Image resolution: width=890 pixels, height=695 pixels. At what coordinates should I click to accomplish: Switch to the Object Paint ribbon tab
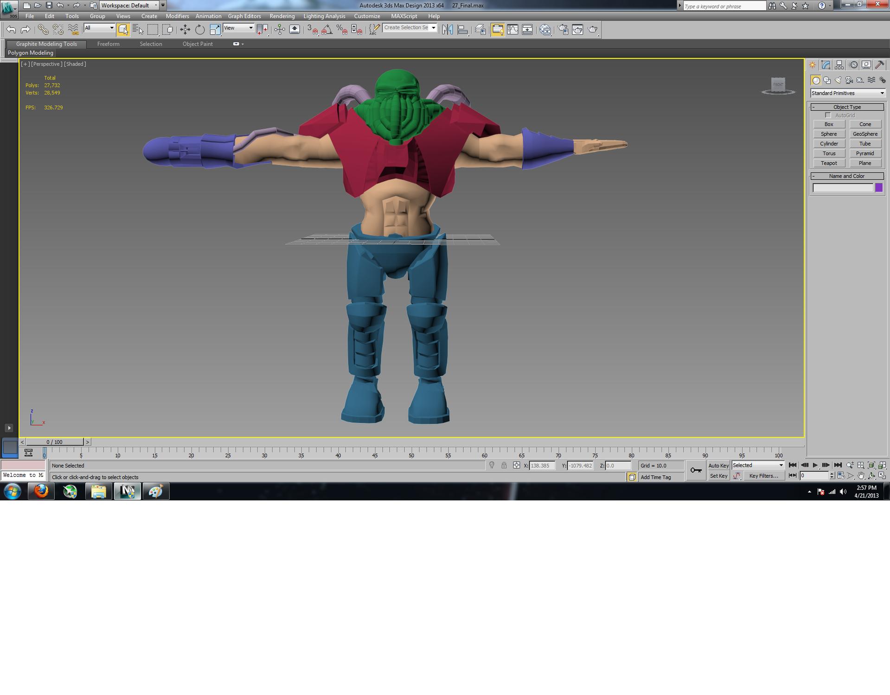[198, 44]
